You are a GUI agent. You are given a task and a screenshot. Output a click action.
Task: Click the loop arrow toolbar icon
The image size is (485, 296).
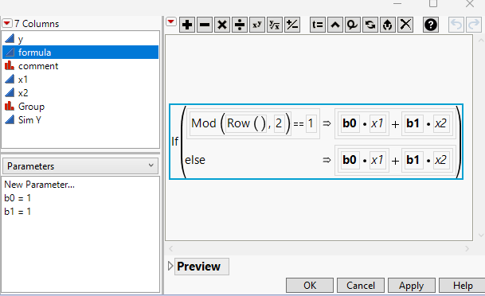(353, 25)
